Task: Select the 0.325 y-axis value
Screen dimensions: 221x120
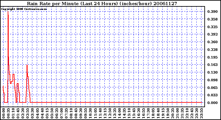Action: [212, 27]
